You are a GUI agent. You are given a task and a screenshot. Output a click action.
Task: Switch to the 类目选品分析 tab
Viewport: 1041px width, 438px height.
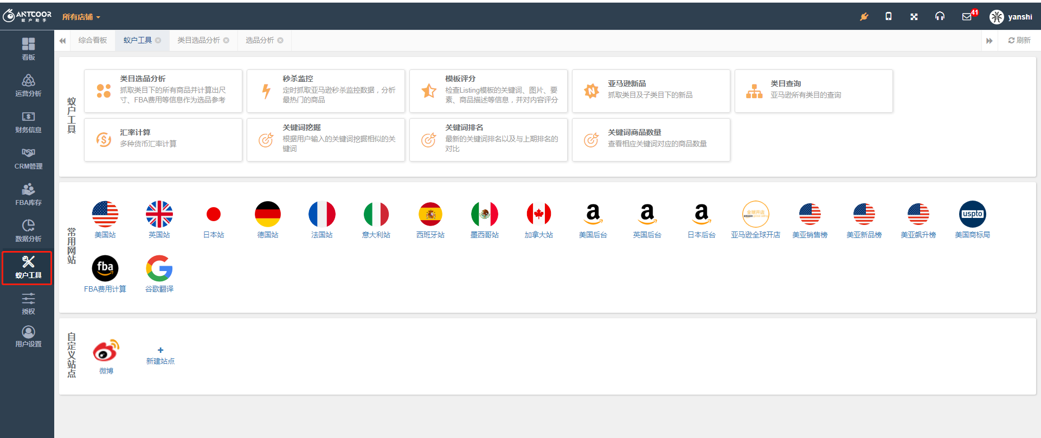click(x=198, y=40)
